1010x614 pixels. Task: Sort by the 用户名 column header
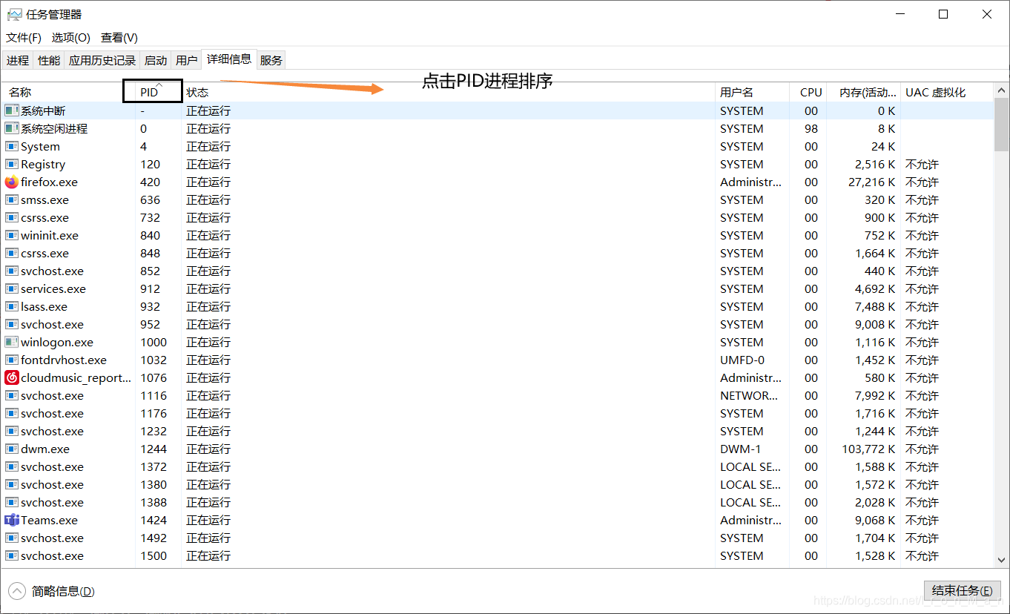tap(752, 92)
